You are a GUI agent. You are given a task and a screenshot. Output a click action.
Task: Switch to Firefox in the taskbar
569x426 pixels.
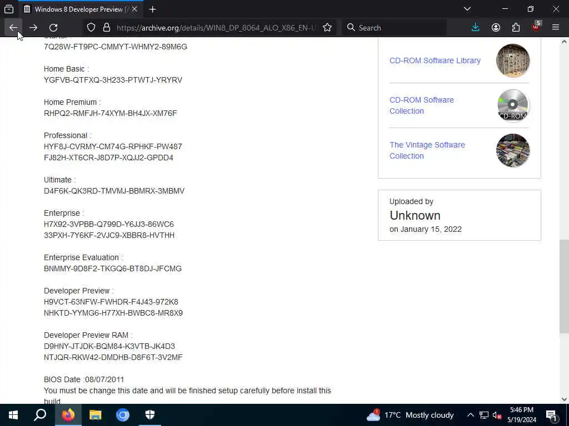(68, 415)
